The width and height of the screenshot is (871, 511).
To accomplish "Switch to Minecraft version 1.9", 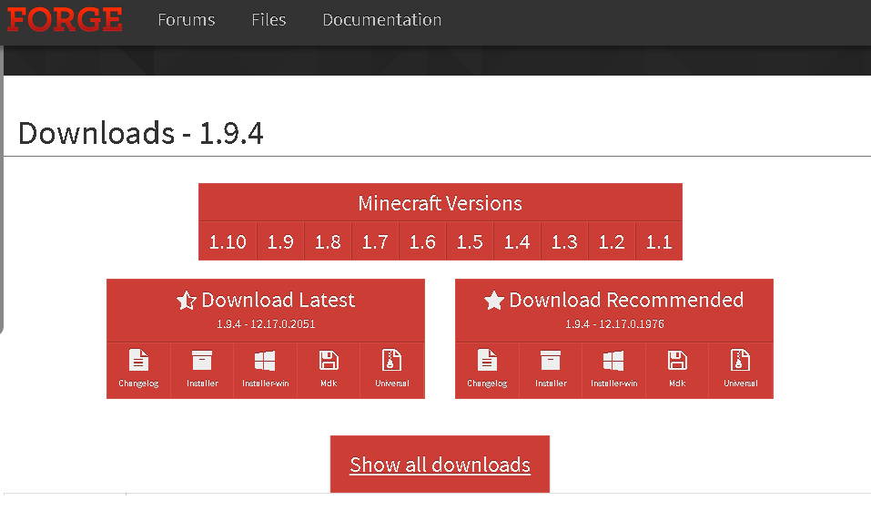I will pyautogui.click(x=280, y=242).
